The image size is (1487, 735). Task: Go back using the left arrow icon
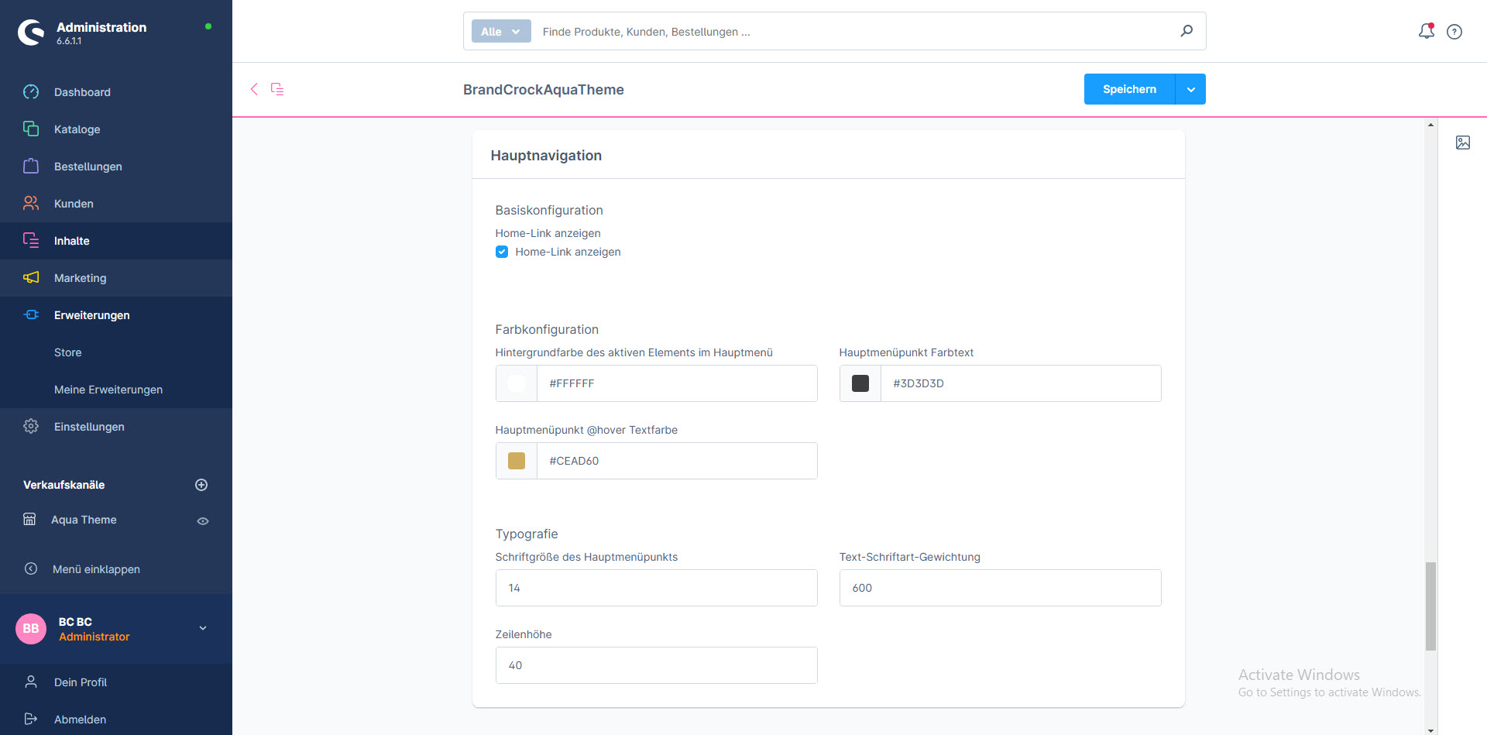[x=254, y=89]
